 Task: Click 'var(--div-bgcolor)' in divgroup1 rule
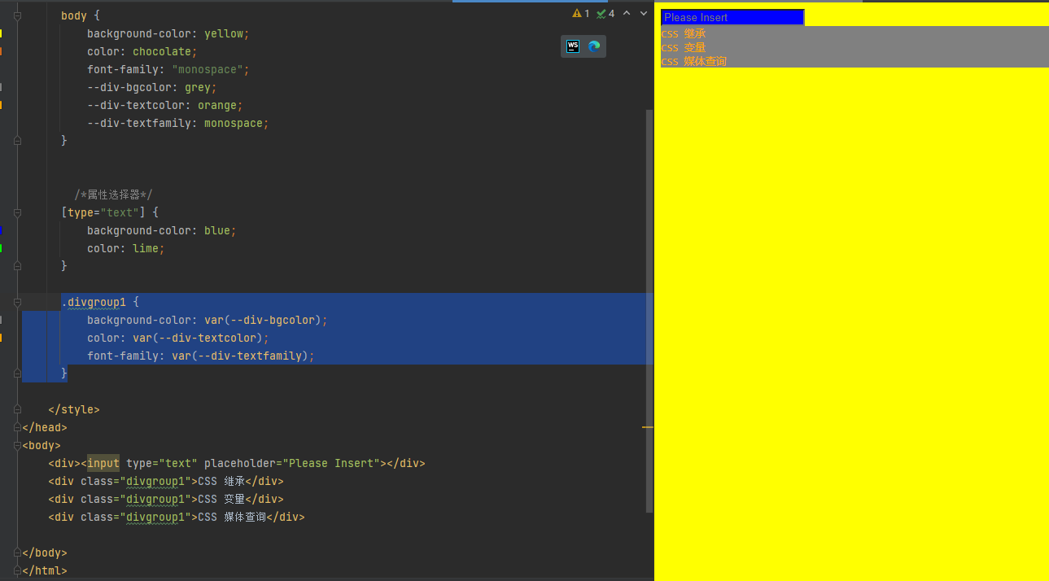263,320
